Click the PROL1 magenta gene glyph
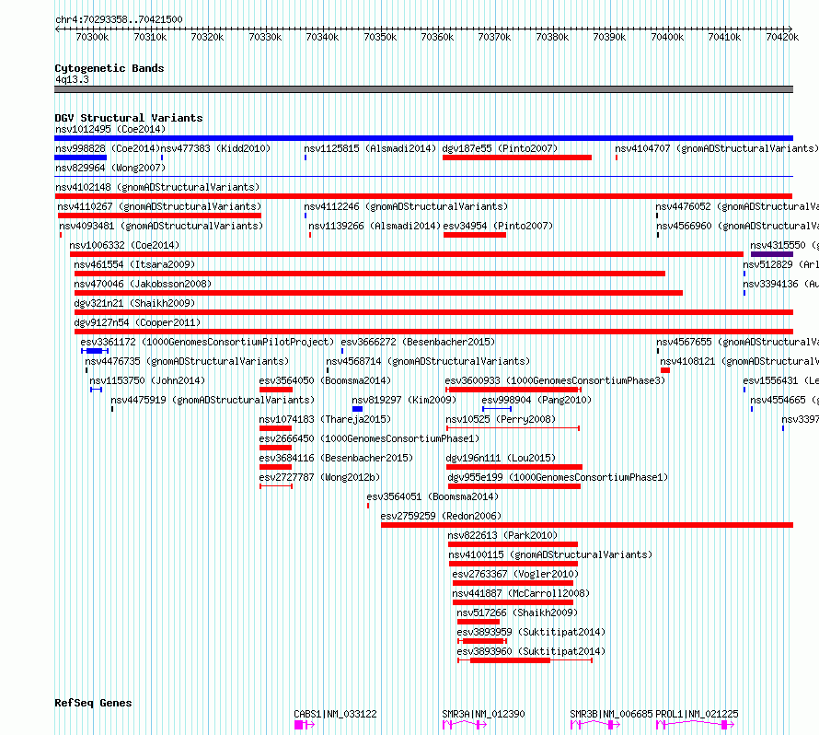The image size is (819, 735). coord(695,725)
